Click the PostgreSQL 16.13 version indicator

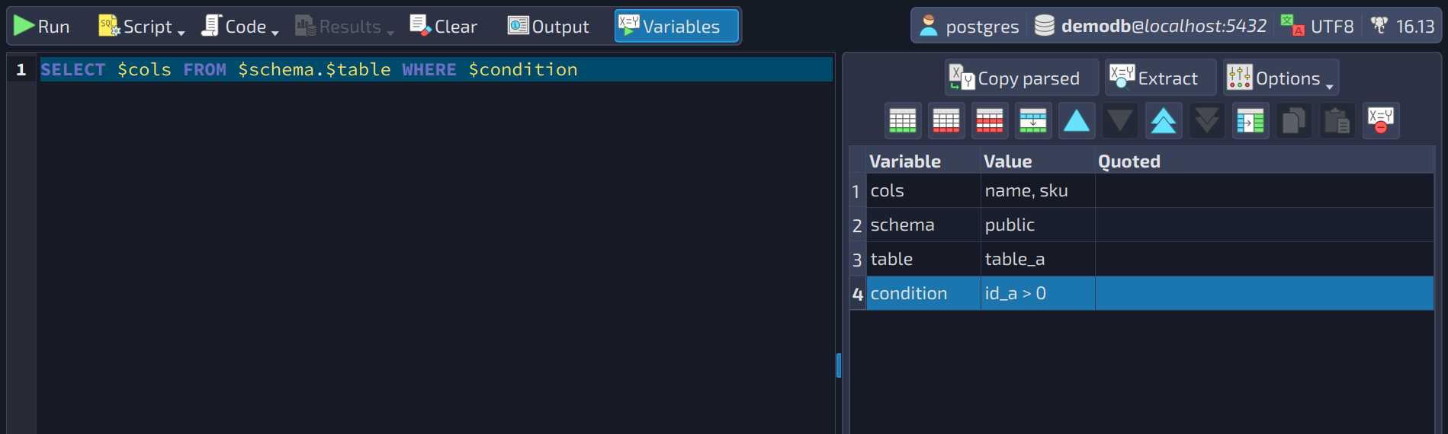pyautogui.click(x=1403, y=26)
